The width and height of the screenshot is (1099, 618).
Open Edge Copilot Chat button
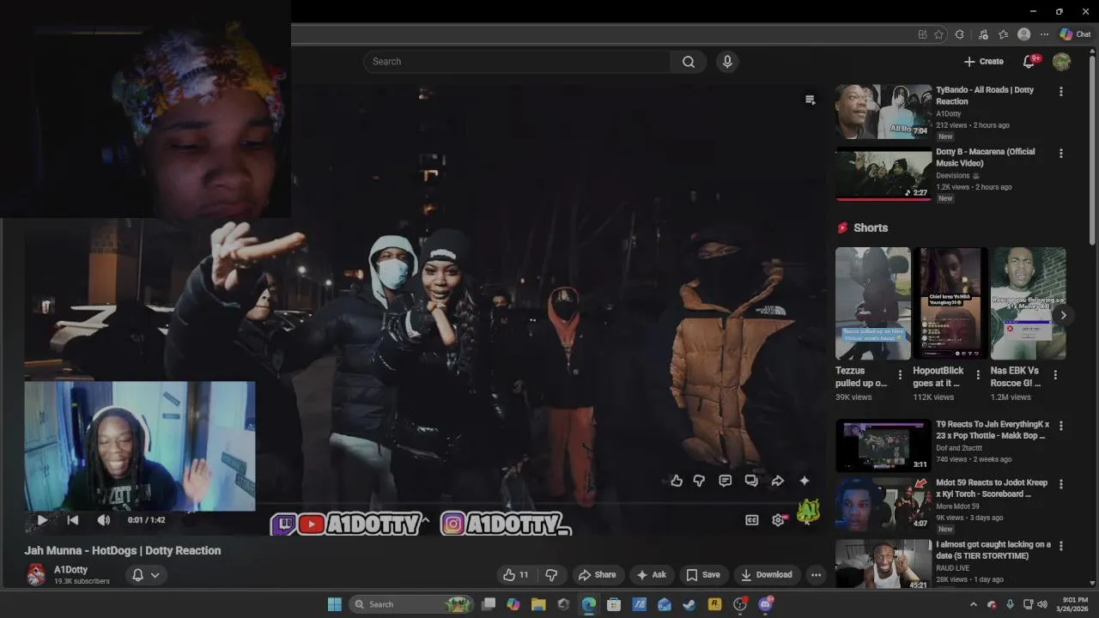tap(1075, 34)
